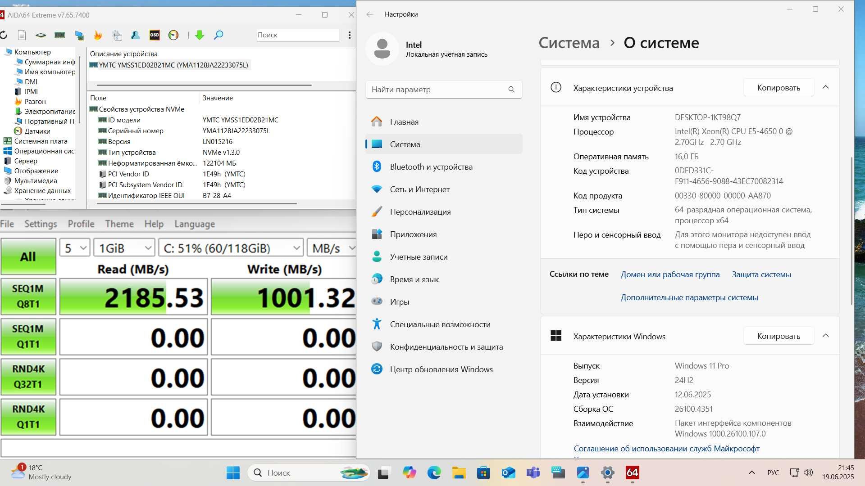The image size is (865, 486).
Task: Open the test size dropdown 1GiB
Action: click(124, 248)
